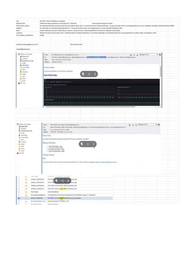Click Grafana dashboard screenshot thumbnail

pos(102,92)
